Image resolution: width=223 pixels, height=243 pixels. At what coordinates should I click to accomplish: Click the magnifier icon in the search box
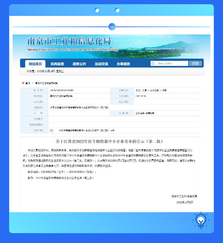153,63
